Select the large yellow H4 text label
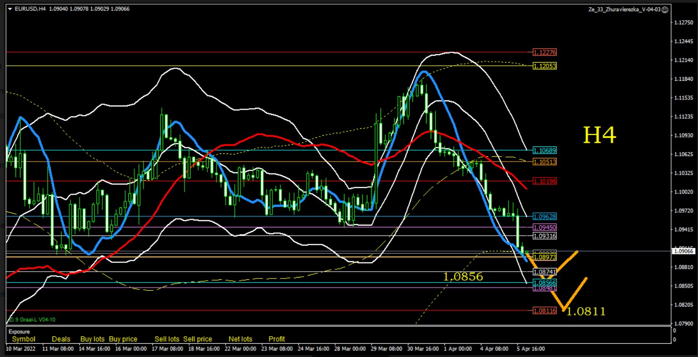Image resolution: width=698 pixels, height=357 pixels. (x=600, y=136)
